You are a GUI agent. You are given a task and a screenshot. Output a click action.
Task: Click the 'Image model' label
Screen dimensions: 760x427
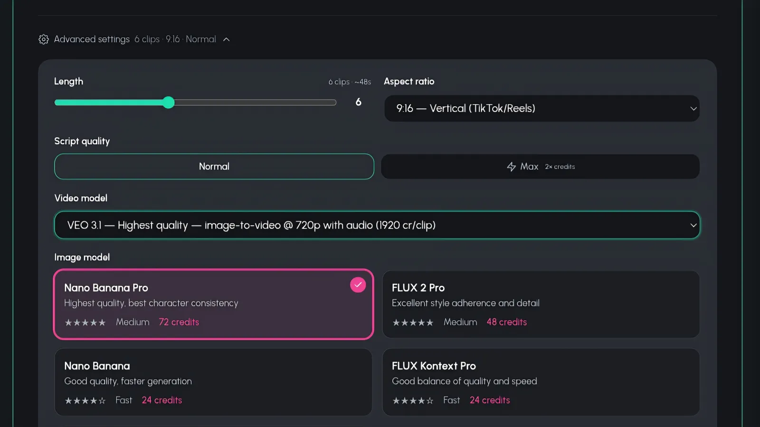82,257
